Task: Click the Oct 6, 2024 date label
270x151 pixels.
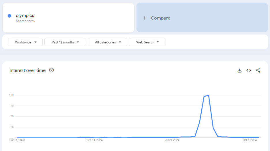Action: pyautogui.click(x=250, y=140)
